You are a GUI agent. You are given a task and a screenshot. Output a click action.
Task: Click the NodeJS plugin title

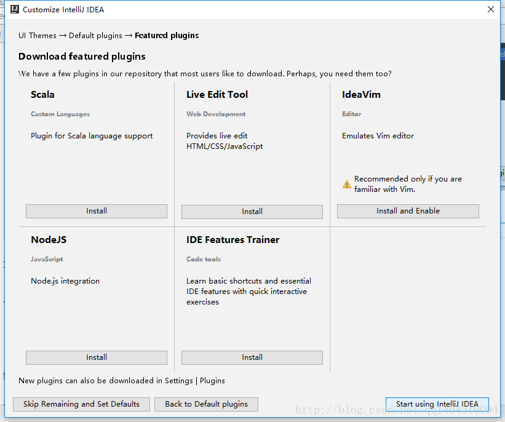point(49,240)
